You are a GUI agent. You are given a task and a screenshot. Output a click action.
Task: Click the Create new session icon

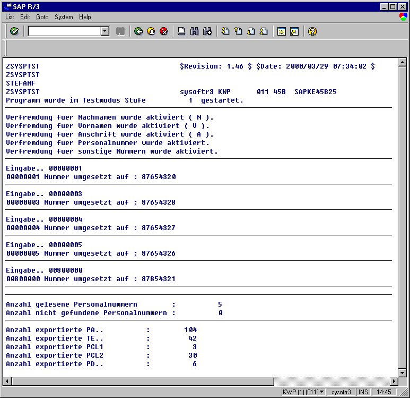point(281,31)
